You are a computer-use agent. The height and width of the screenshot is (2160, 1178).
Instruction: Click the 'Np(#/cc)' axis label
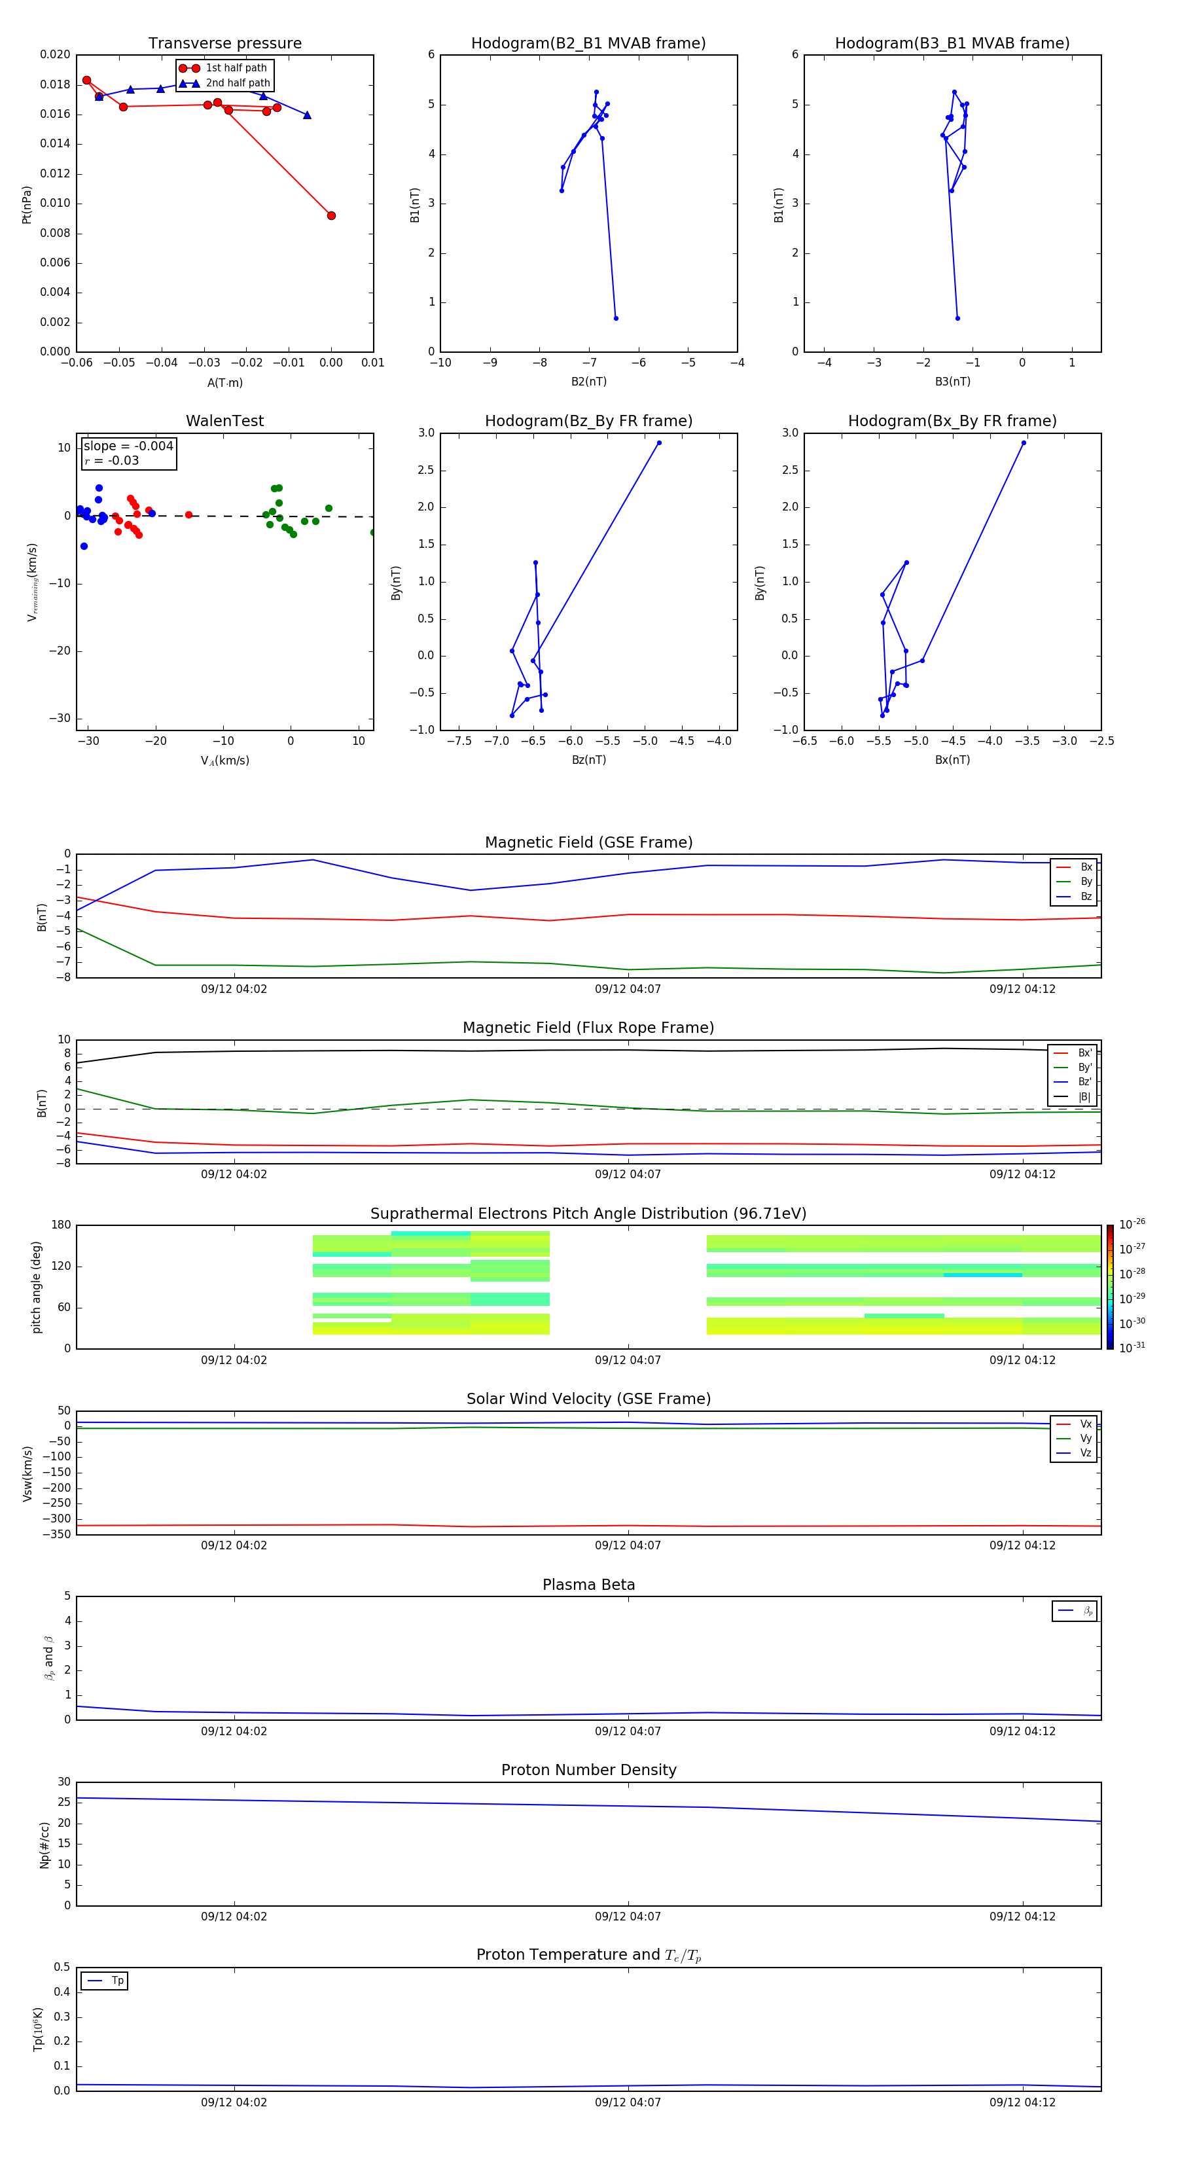[45, 1845]
